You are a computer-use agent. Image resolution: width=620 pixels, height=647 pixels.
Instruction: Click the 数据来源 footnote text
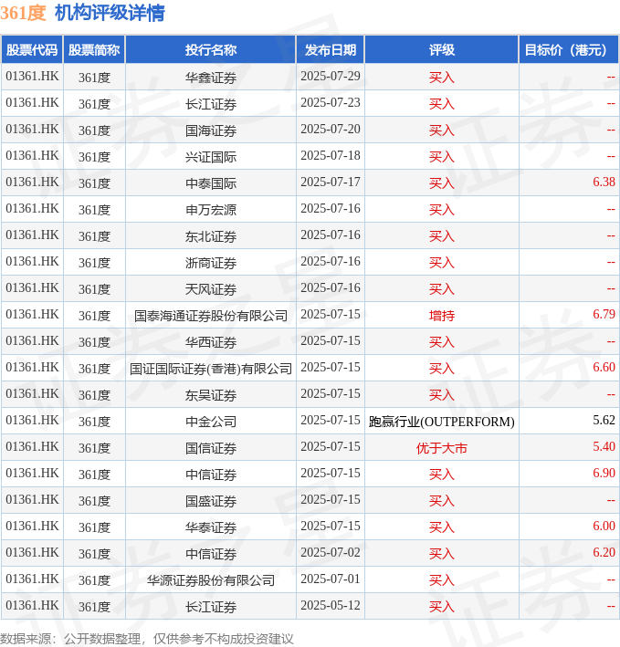click(x=146, y=639)
